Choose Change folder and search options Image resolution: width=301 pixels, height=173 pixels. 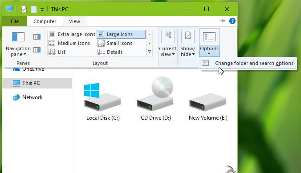click(x=248, y=63)
